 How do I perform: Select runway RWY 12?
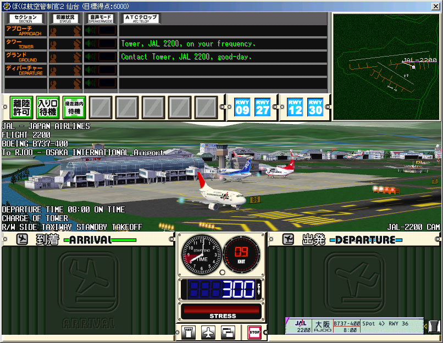click(x=295, y=106)
